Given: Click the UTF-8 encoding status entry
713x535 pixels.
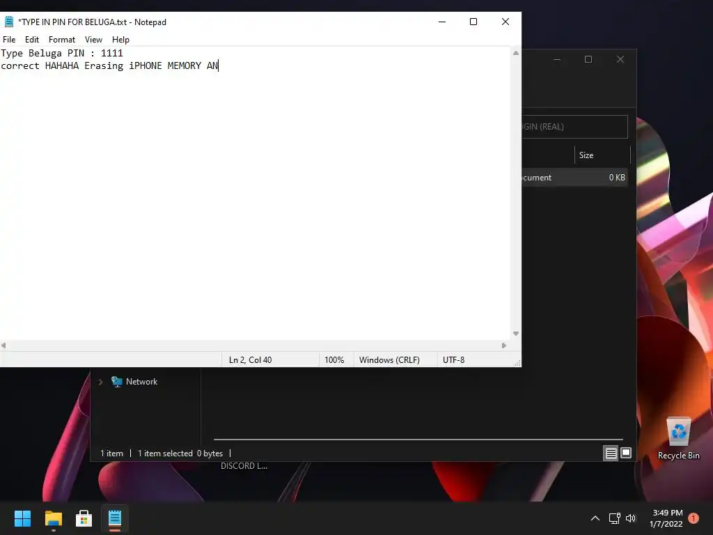Looking at the screenshot, I should [x=453, y=360].
